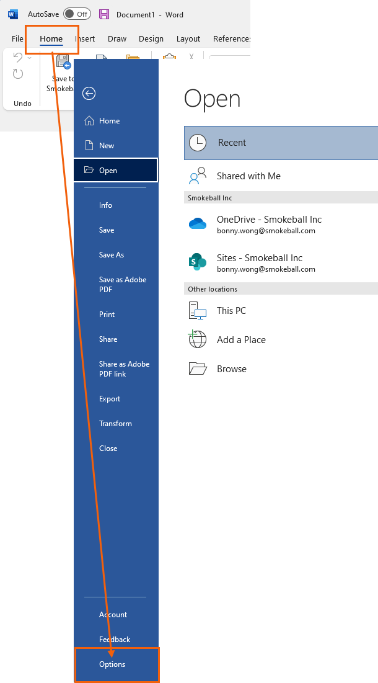Click the Save to Smokeball button
The width and height of the screenshot is (378, 683).
(60, 73)
